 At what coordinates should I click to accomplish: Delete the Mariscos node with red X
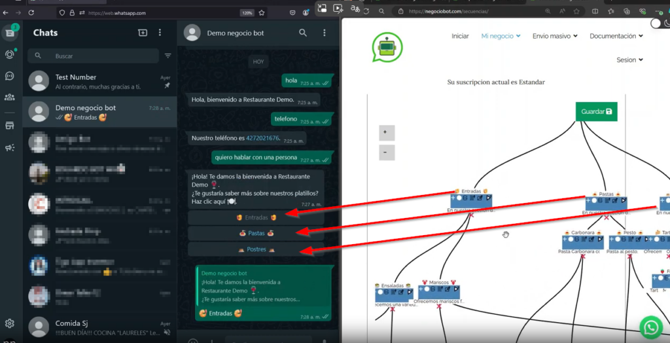tap(439, 306)
